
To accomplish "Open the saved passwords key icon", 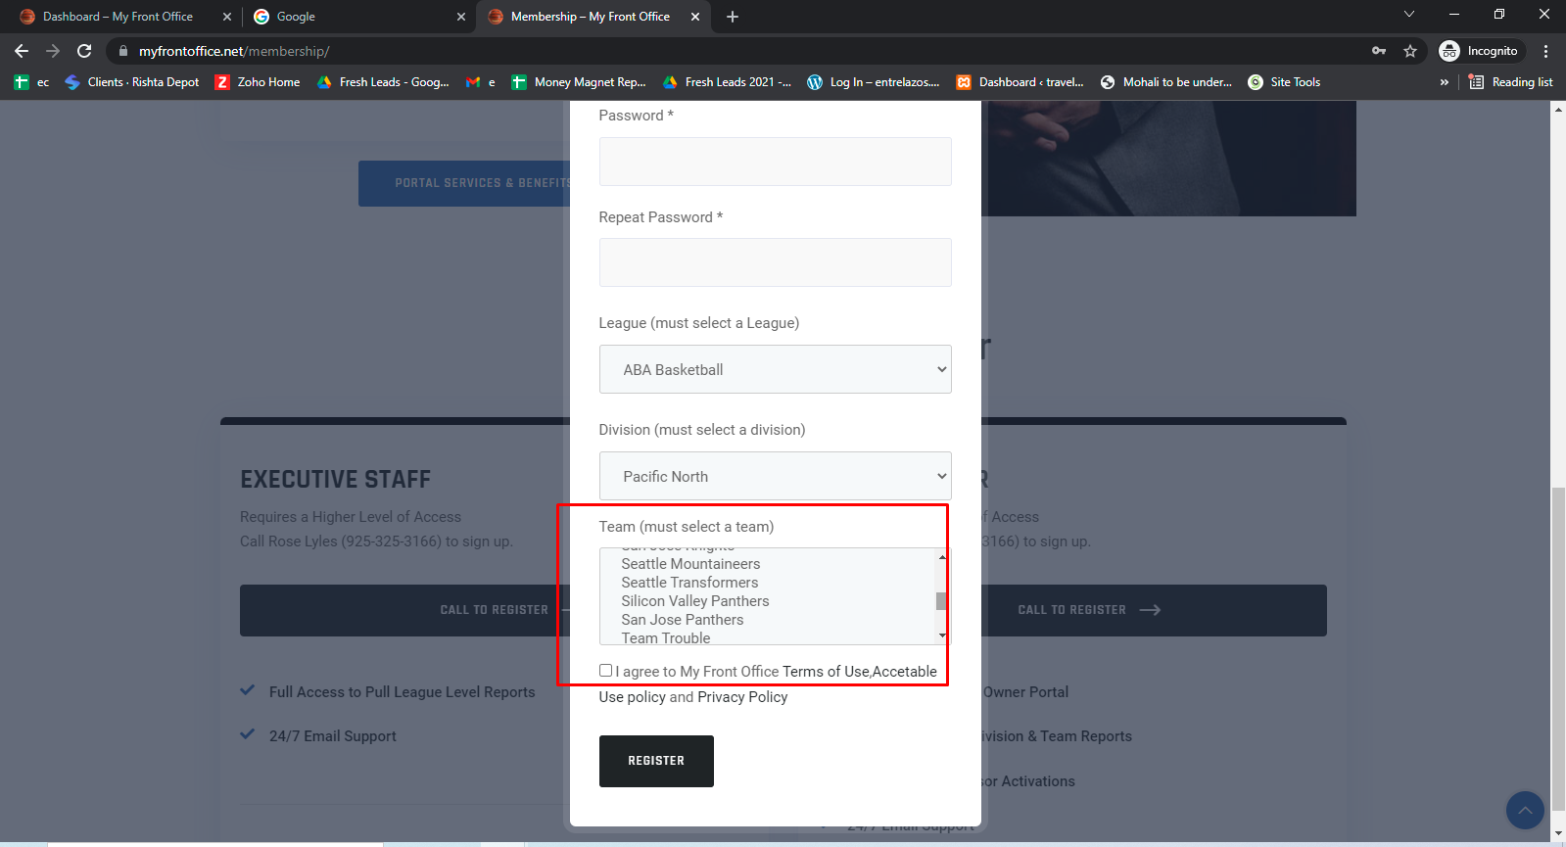I will [1379, 51].
